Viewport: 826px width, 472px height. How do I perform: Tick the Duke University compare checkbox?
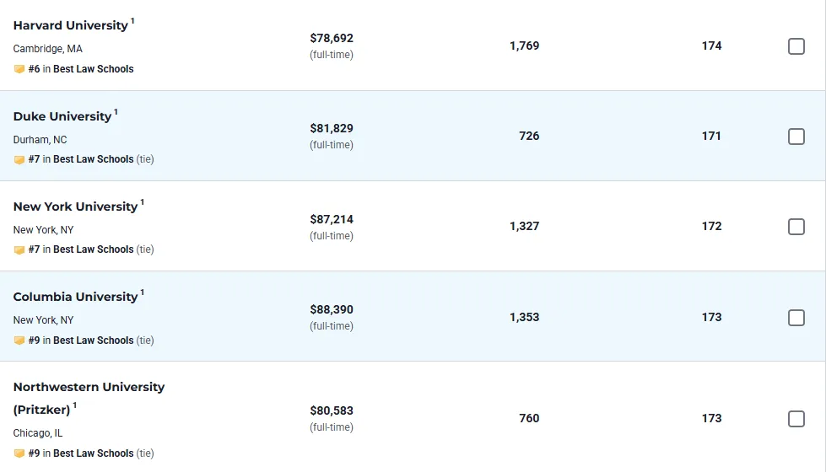point(796,137)
